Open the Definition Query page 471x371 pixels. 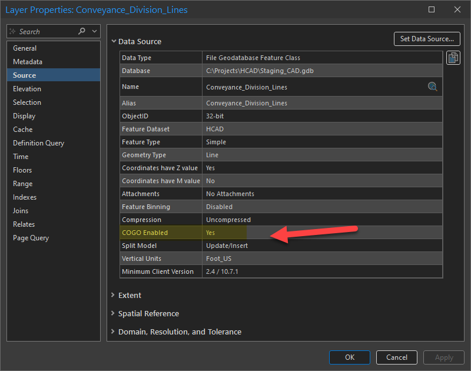[x=38, y=143]
